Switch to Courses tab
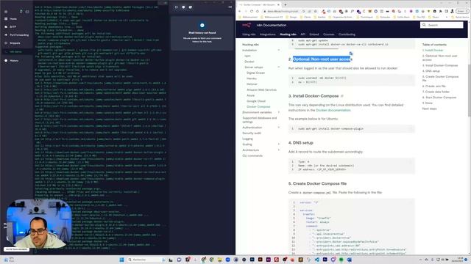The height and width of the screenshot is (264, 471). pyautogui.click(x=329, y=34)
